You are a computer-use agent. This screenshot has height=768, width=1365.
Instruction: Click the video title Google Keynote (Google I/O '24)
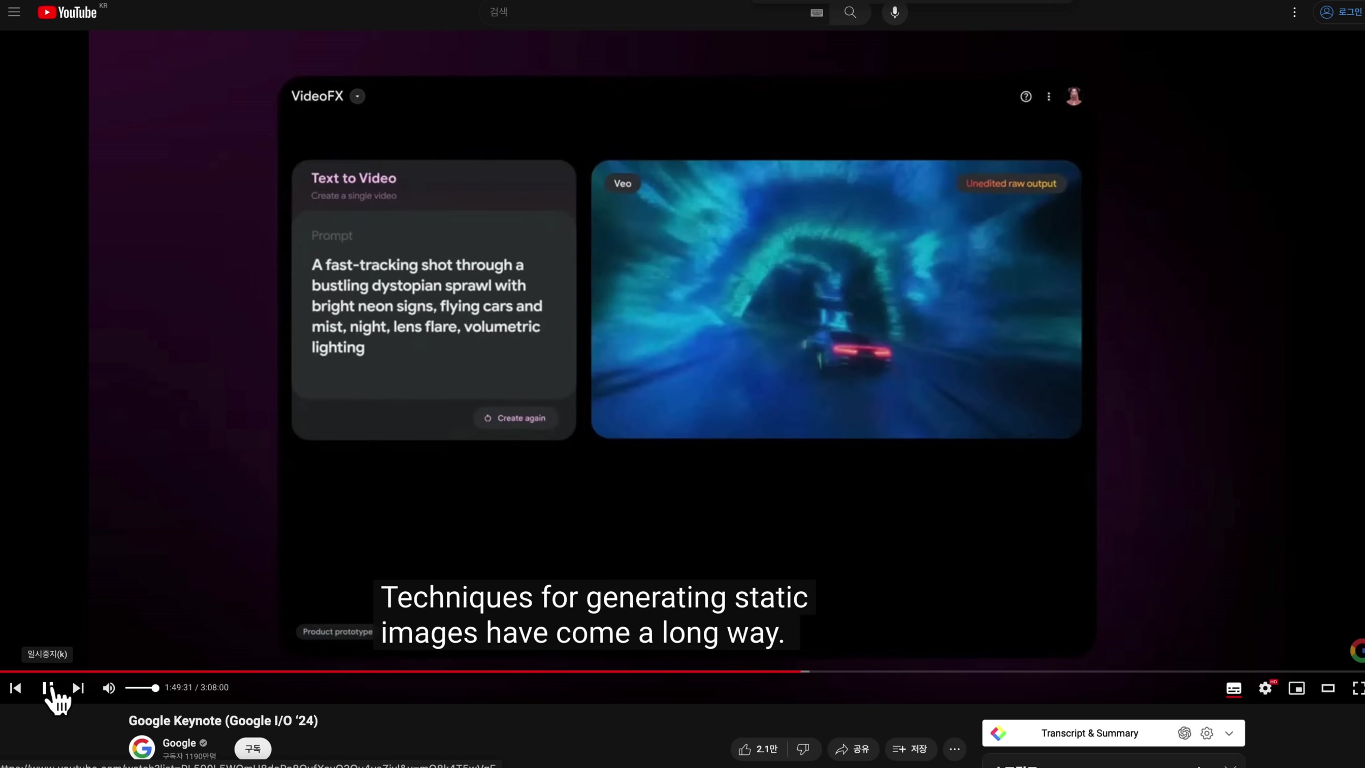tap(223, 721)
